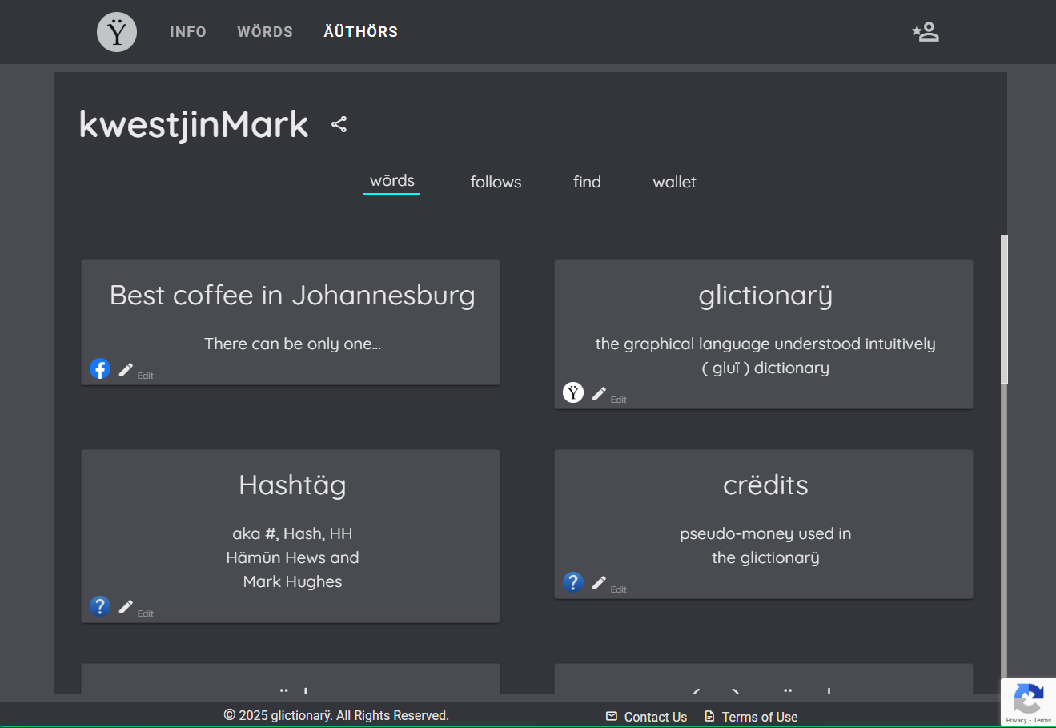Screen dimensions: 1056x728
Task: Click the follow-author star icon top right
Action: point(925,31)
